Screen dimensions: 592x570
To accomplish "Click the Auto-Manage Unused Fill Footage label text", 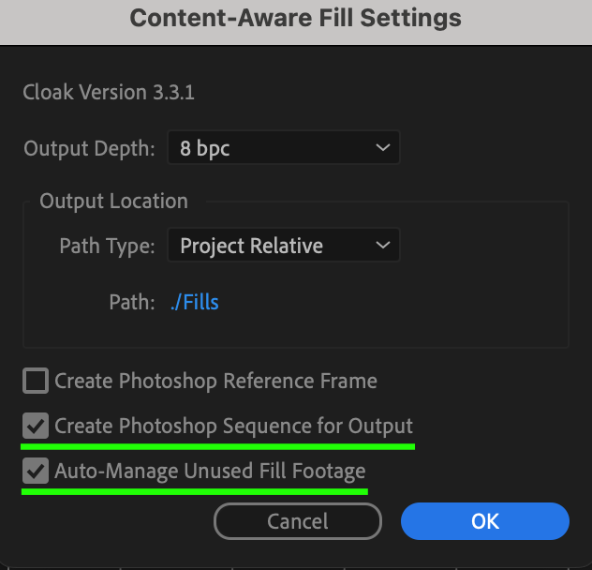I will click(210, 472).
